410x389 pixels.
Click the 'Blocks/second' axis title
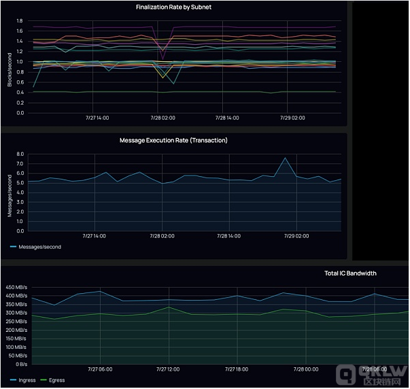tap(10, 69)
